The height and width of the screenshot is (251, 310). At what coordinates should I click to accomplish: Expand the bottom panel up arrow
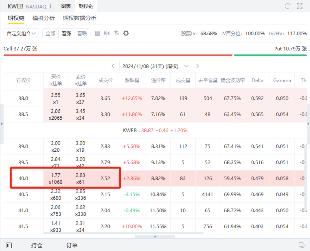[155, 237]
